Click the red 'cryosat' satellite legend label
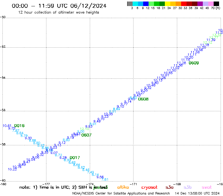This screenshot has width=223, height=196. pos(149,188)
